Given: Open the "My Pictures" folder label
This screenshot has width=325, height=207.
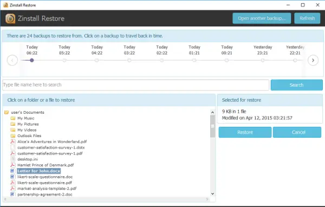Looking at the screenshot, I should (x=28, y=124).
